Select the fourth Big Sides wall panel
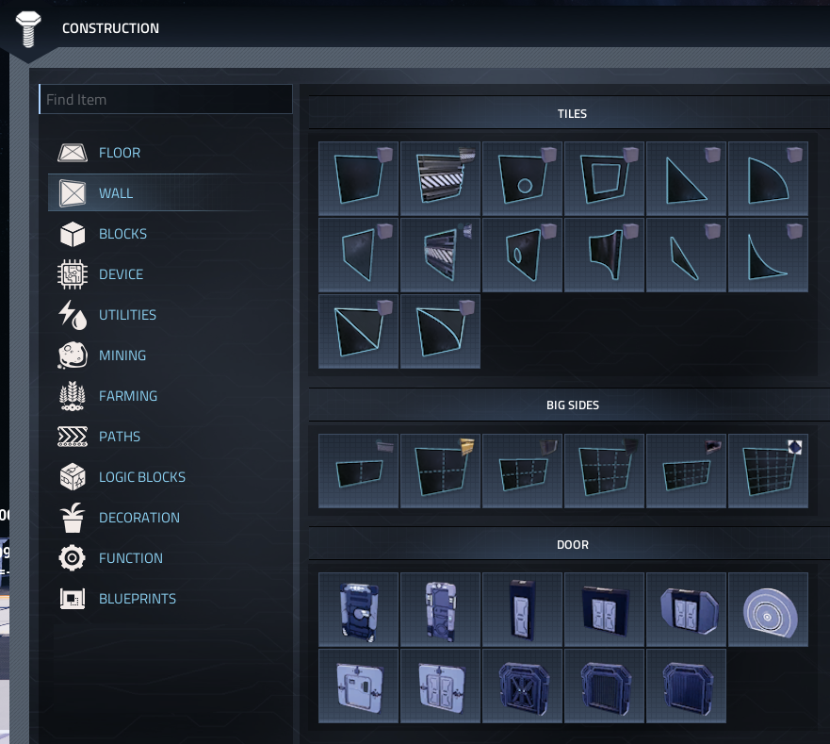 coord(605,471)
